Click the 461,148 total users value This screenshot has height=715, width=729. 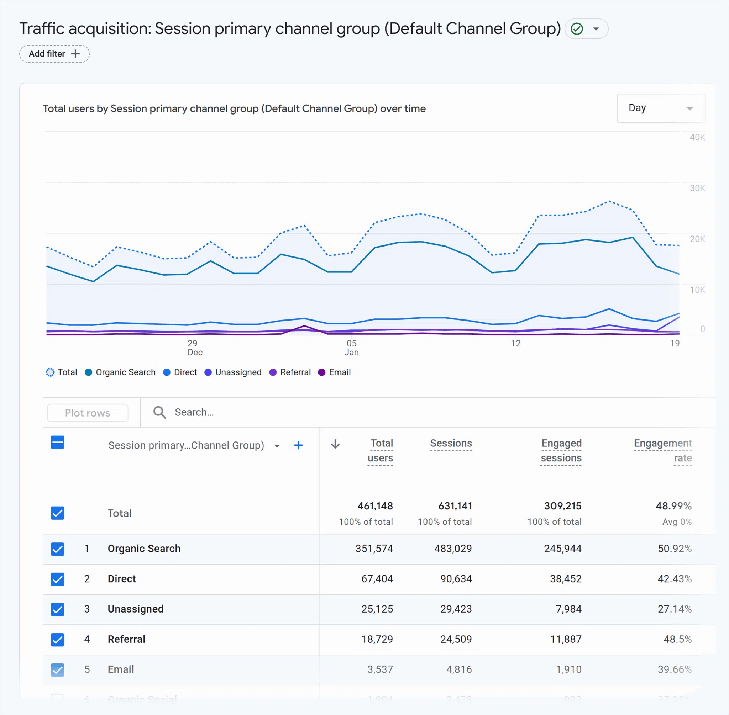[x=375, y=506]
